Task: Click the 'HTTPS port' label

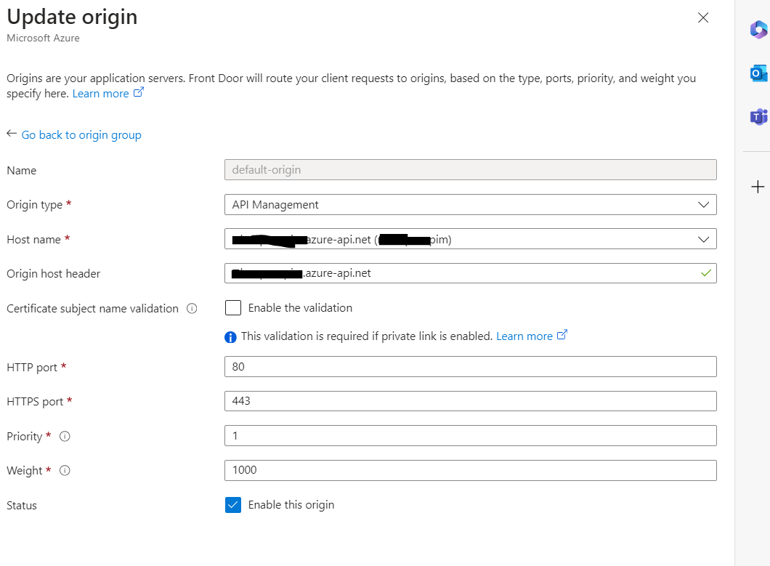Action: 35,402
